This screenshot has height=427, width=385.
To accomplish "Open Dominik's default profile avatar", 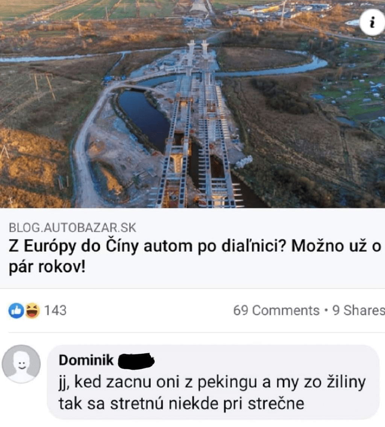I will pyautogui.click(x=21, y=364).
